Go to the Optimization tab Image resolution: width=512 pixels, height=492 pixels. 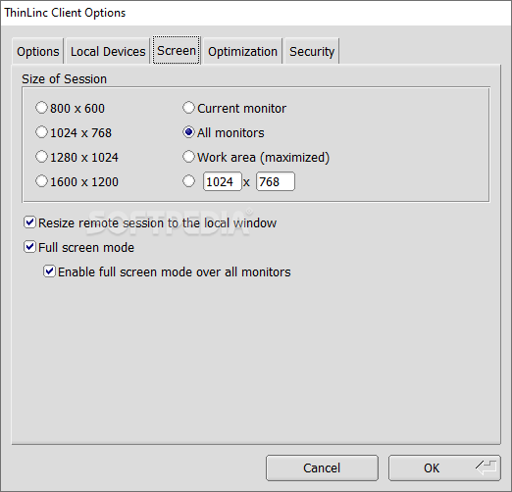[x=242, y=51]
